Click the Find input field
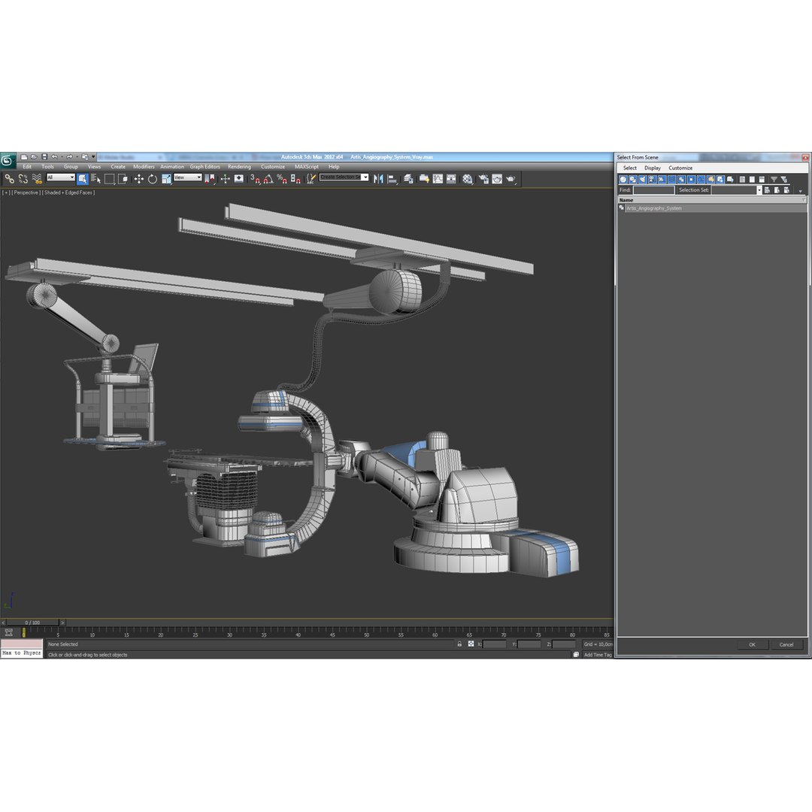812x812 pixels. (x=653, y=190)
